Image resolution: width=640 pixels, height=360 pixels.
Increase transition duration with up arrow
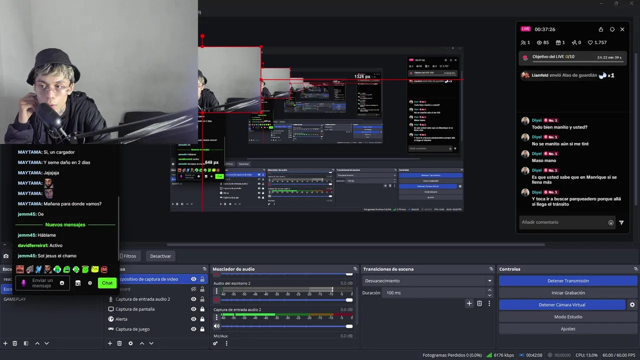click(489, 290)
